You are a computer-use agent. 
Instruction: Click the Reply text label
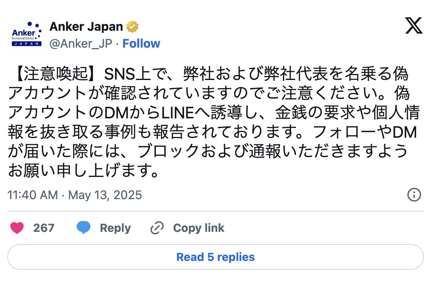tap(115, 228)
